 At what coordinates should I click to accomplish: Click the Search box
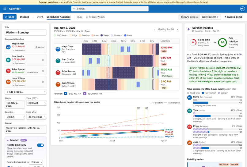110,9
